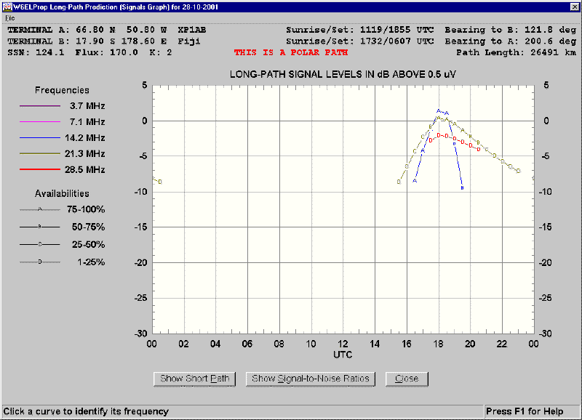The image size is (582, 420).
Task: Select the 21.3 MHz olive legend line
Action: 40,153
